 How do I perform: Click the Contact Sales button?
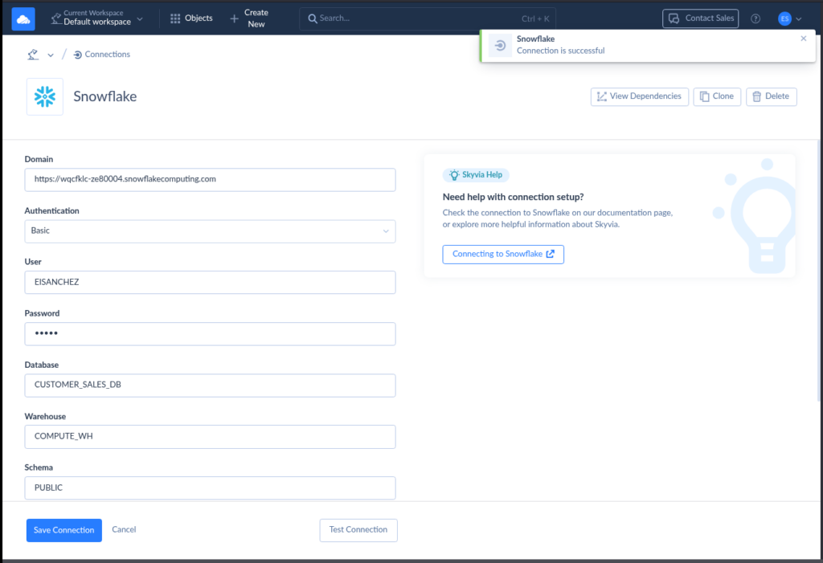point(700,18)
